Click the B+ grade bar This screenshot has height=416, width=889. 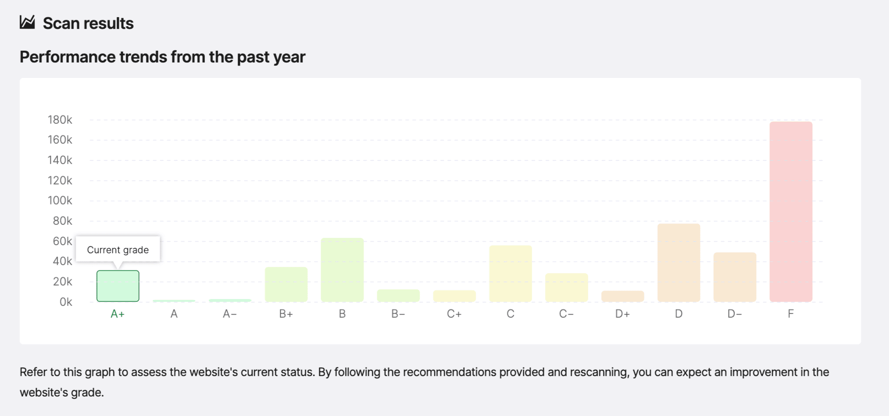[x=286, y=284]
